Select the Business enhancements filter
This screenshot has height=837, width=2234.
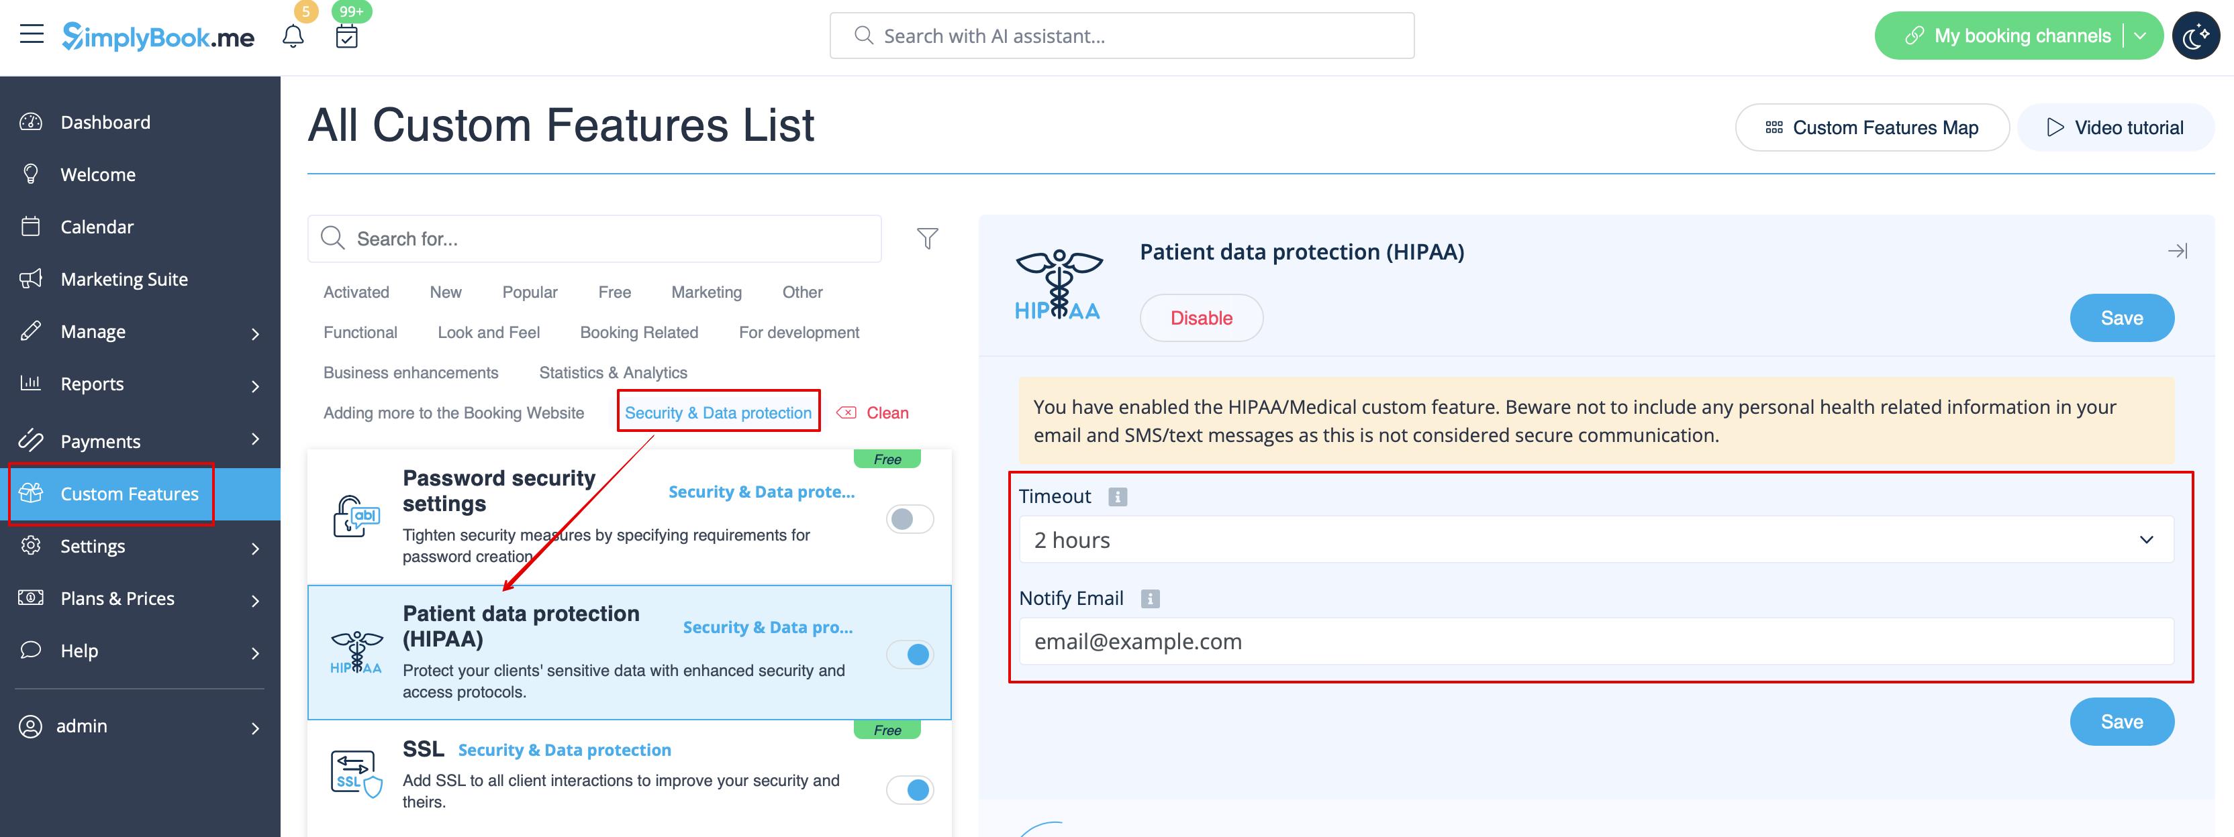tap(411, 373)
